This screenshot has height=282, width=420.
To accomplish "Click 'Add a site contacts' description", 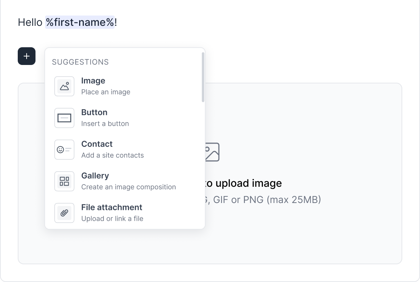I will (x=112, y=155).
